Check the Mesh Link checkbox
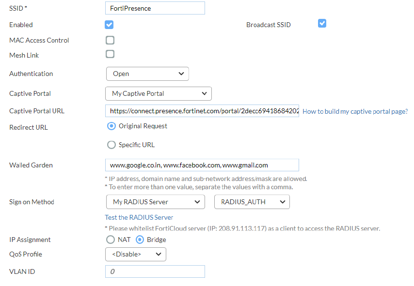The width and height of the screenshot is (414, 286). click(x=110, y=54)
